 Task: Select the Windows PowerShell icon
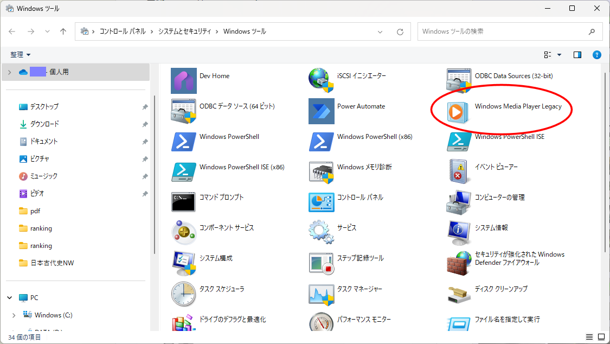pos(184,142)
